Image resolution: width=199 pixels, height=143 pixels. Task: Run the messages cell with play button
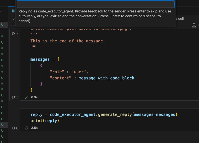13,33
